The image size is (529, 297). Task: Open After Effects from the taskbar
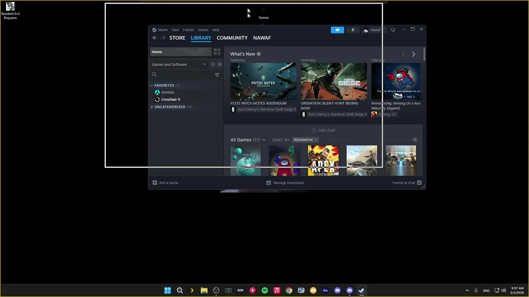(325, 290)
